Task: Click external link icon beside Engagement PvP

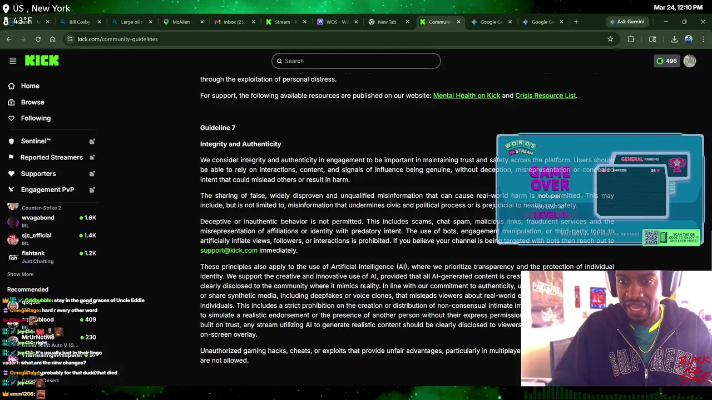Action: (92, 189)
